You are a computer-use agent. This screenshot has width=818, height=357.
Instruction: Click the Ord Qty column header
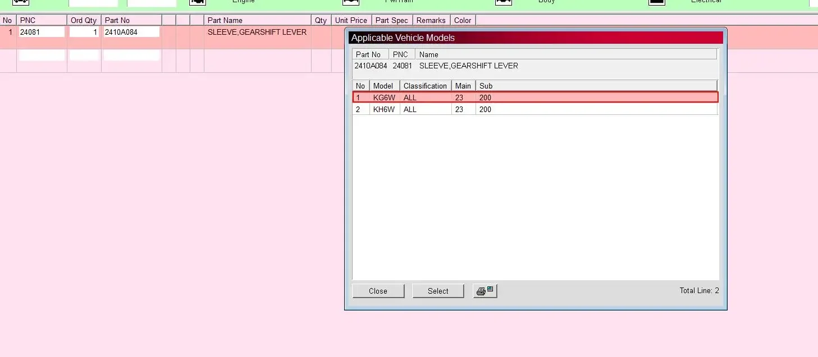[84, 20]
